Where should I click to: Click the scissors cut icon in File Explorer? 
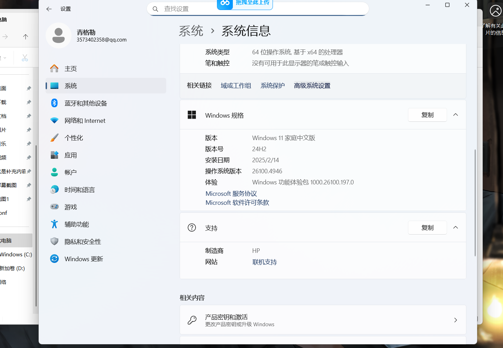[25, 58]
